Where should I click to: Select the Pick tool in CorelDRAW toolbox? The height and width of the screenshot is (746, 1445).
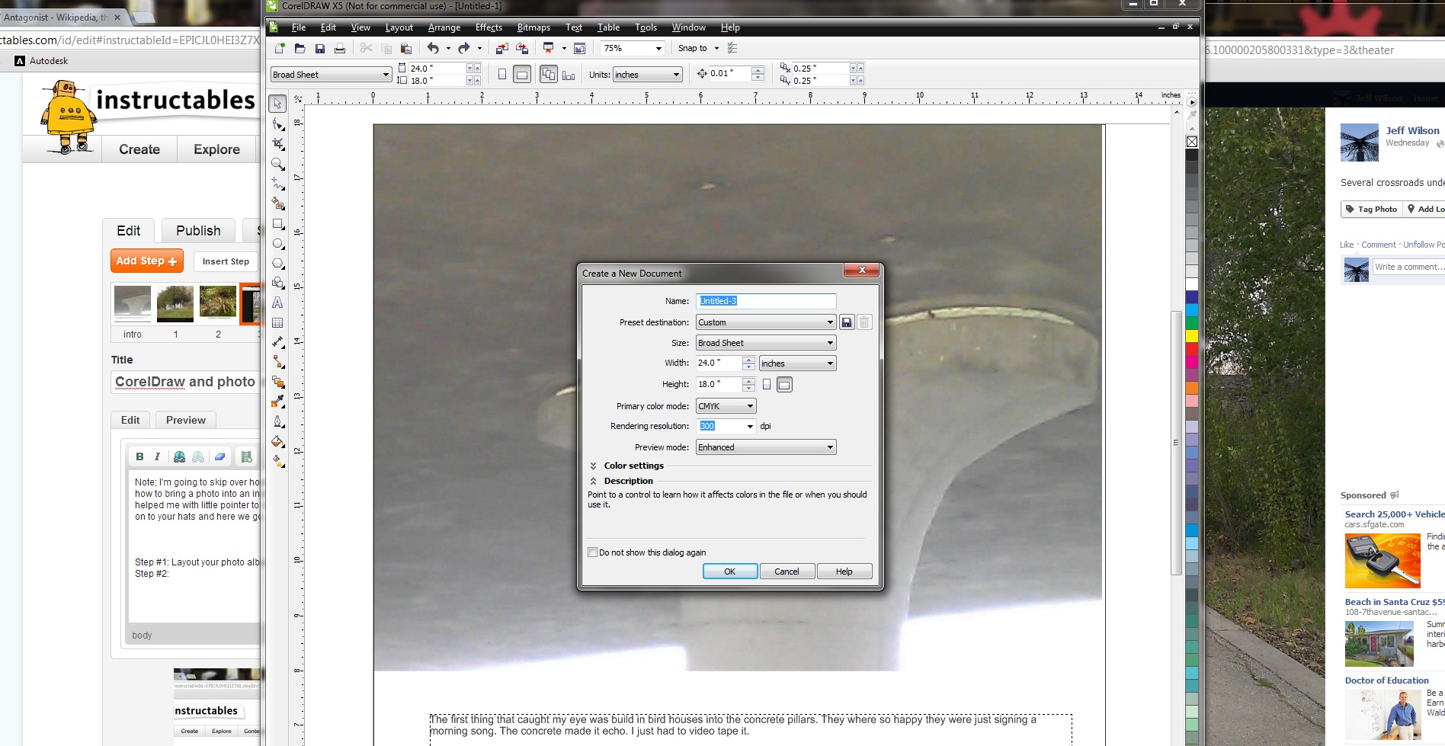point(277,103)
